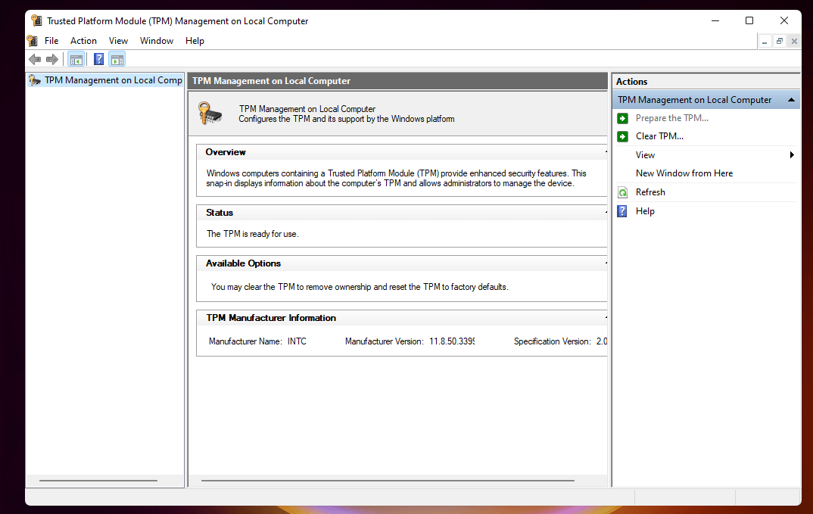
Task: Click the Refresh icon in the Actions pane
Action: coord(623,192)
